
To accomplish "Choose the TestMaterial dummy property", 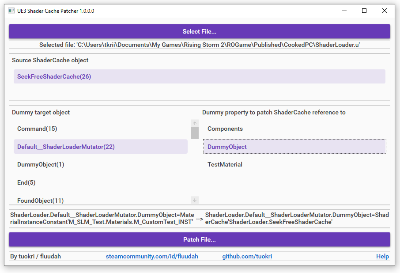I will 294,165.
